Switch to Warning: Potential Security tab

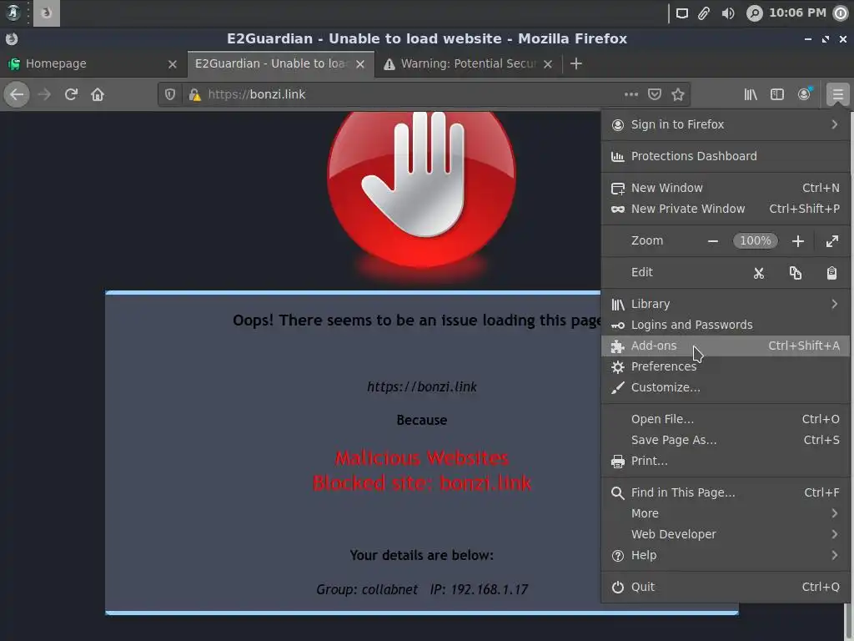(469, 63)
